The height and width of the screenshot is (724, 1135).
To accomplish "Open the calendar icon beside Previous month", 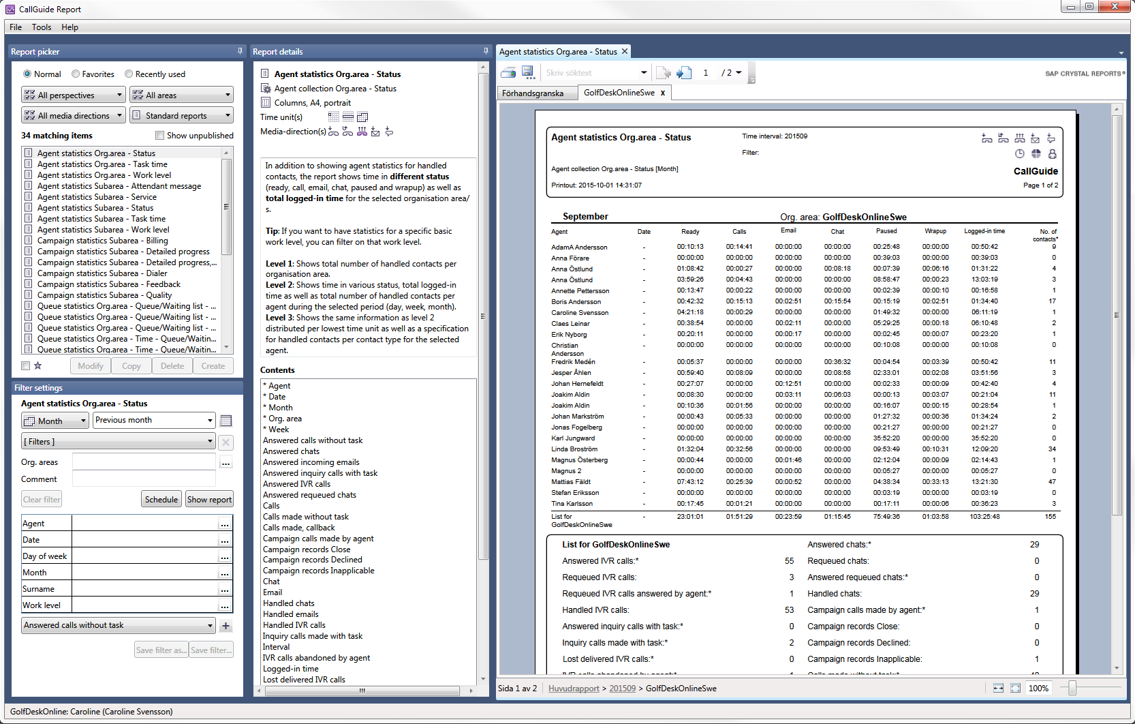I will pyautogui.click(x=226, y=421).
